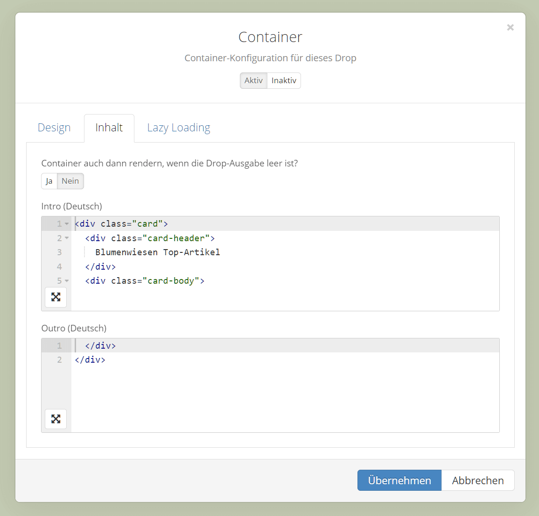
Task: Place cursor in the 'Blumenwiesen Top-Artikel' line
Action: click(x=157, y=252)
